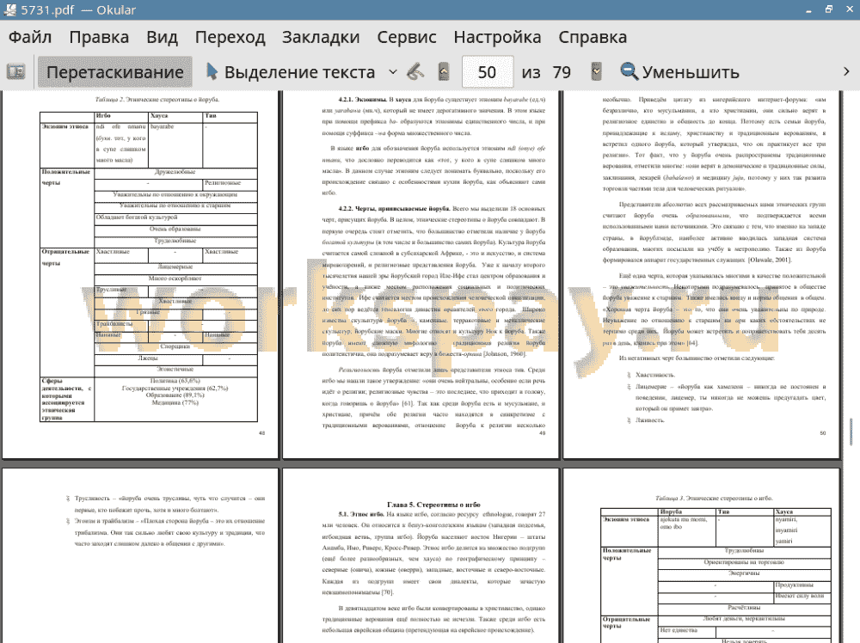The height and width of the screenshot is (643, 860).
Task: Click the total pages 79 label
Action: [x=562, y=72]
